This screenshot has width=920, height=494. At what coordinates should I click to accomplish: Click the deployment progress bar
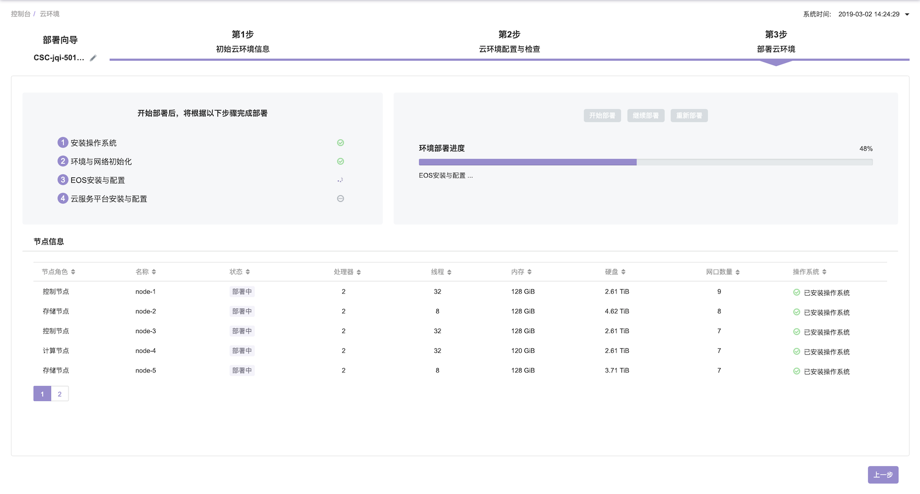click(x=645, y=162)
